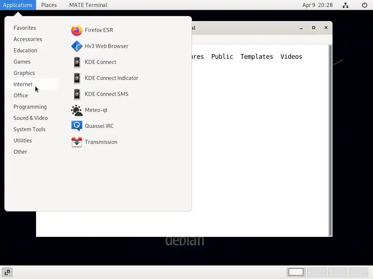Select the KDE Connect SMS label
The image size is (373, 279).
click(x=107, y=94)
